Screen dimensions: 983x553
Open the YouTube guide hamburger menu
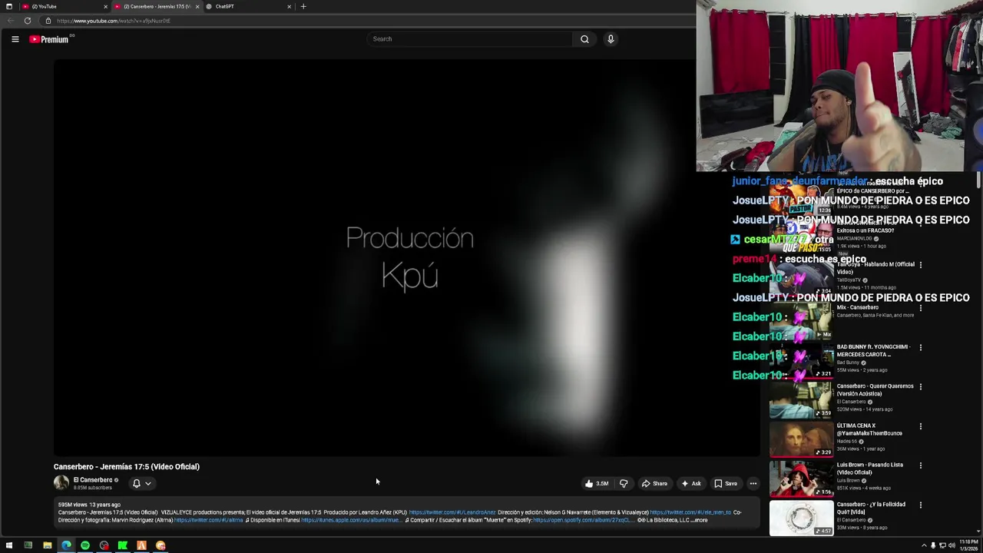[x=15, y=39]
